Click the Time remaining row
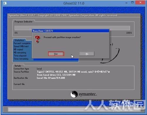The width and height of the screenshot is (147, 115). point(21,59)
